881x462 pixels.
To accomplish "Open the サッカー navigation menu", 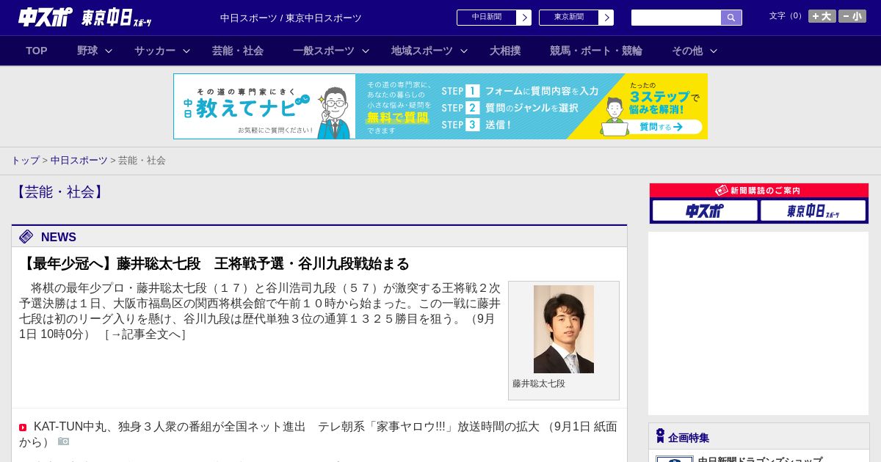I will pos(155,51).
